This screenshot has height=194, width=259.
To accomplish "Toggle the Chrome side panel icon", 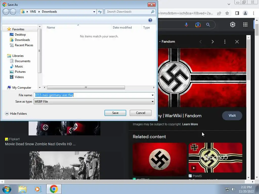I will (237, 13).
